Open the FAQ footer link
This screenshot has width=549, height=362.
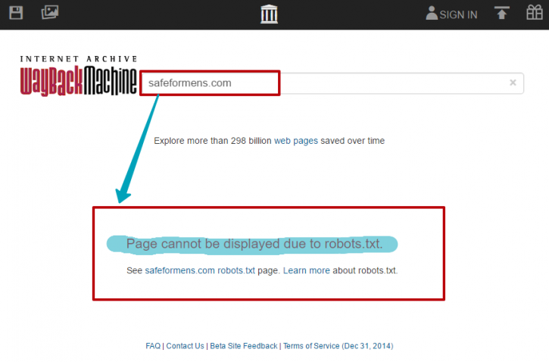(153, 346)
